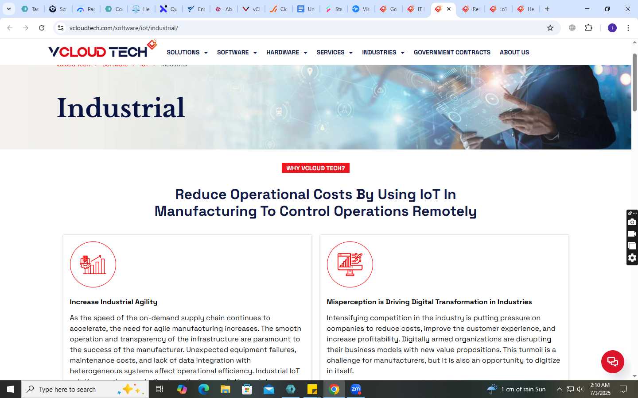View site information icon in address bar

click(61, 28)
